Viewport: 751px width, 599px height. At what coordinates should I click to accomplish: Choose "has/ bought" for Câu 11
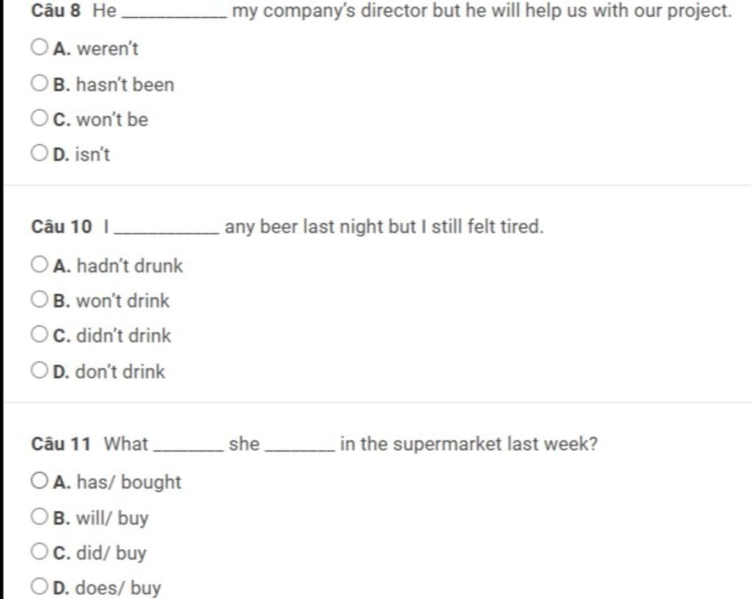[40, 482]
